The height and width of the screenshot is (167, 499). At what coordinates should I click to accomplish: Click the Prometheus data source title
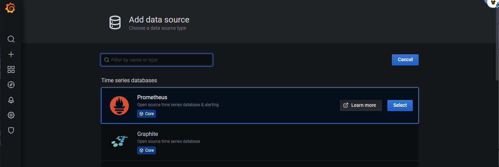pos(152,97)
